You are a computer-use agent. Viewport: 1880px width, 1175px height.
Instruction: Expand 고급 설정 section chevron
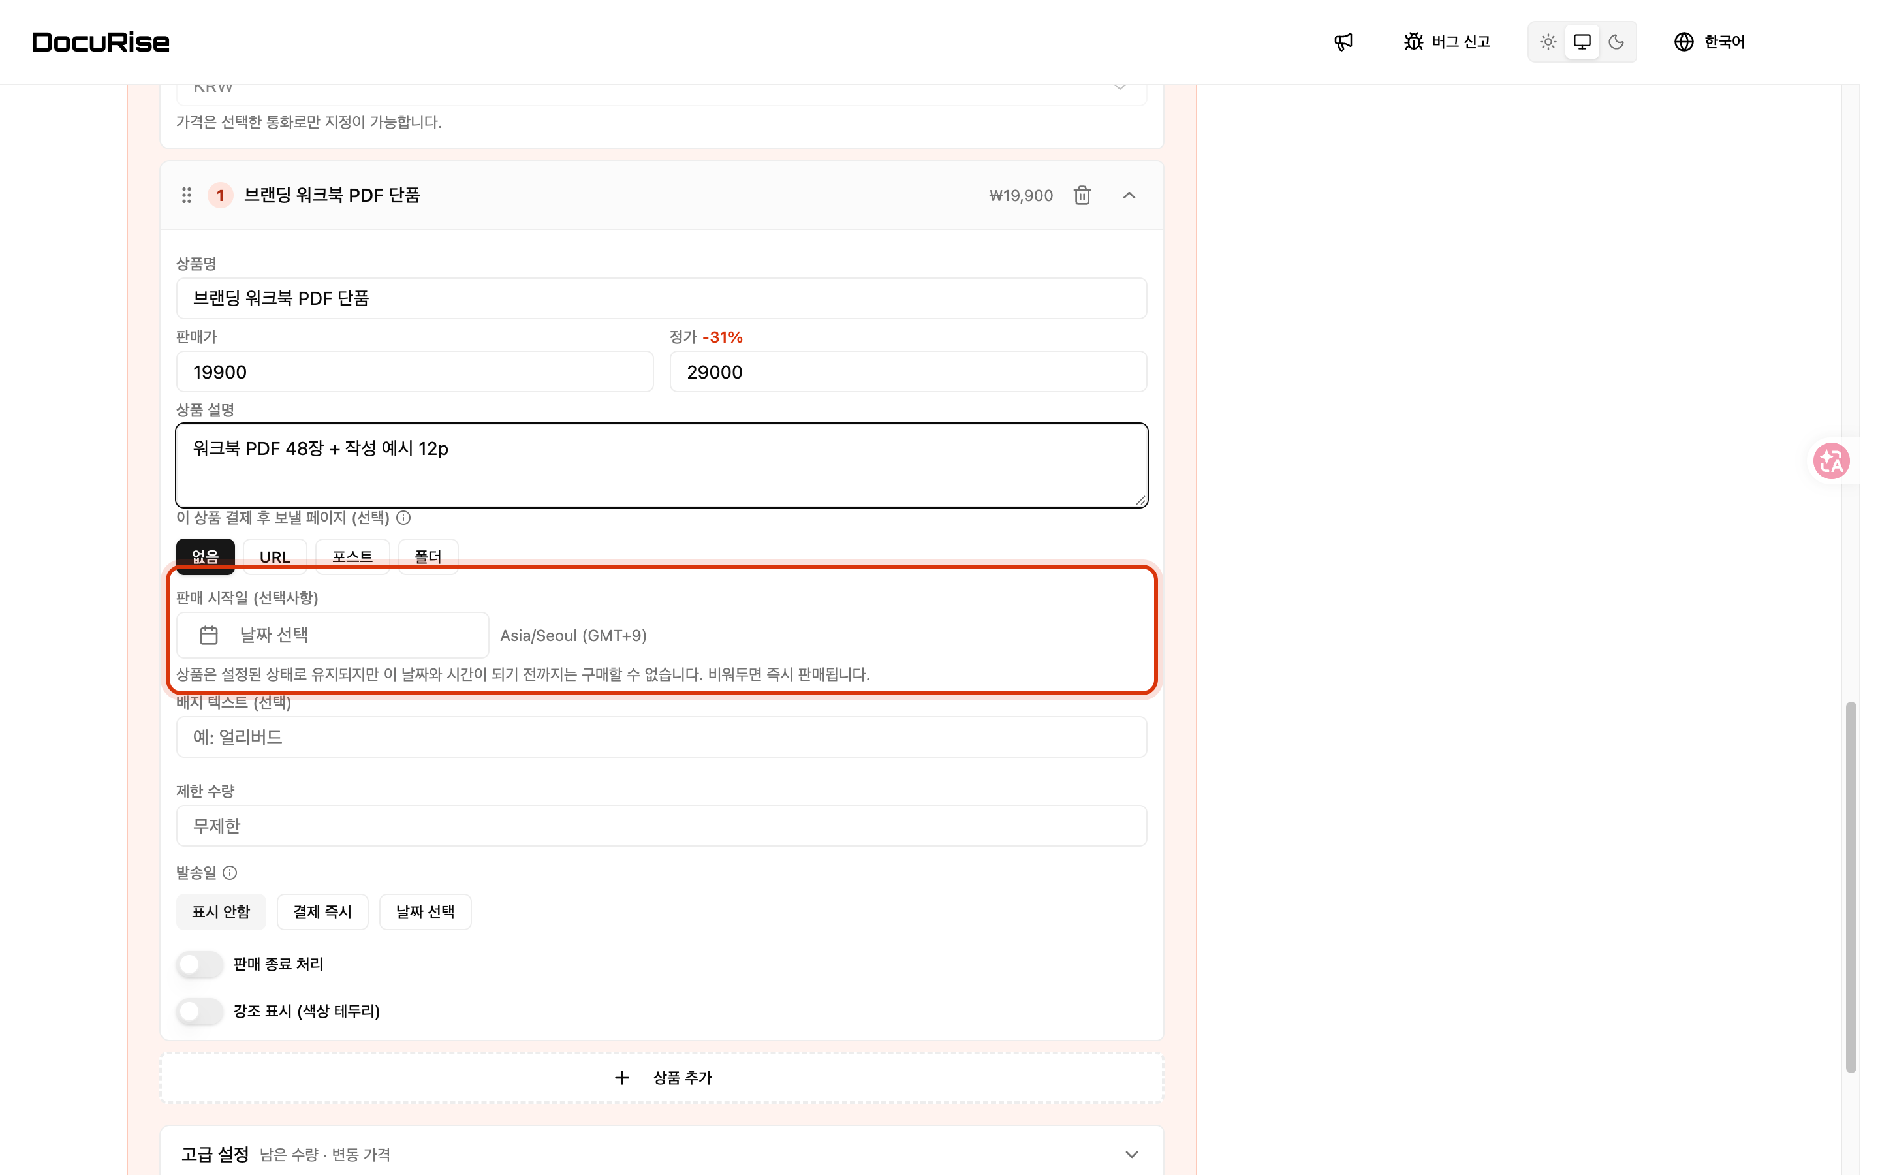coord(1132,1155)
